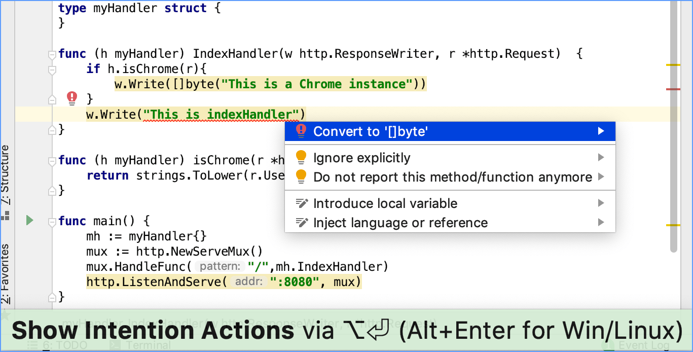This screenshot has width=693, height=352.
Task: Fold the main function with its gutter marker
Action: tap(51, 222)
